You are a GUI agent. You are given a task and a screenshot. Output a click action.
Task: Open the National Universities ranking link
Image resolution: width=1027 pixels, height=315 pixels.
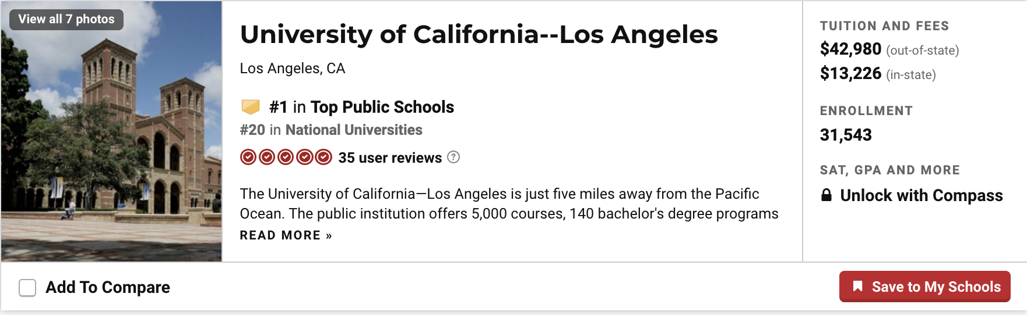353,130
